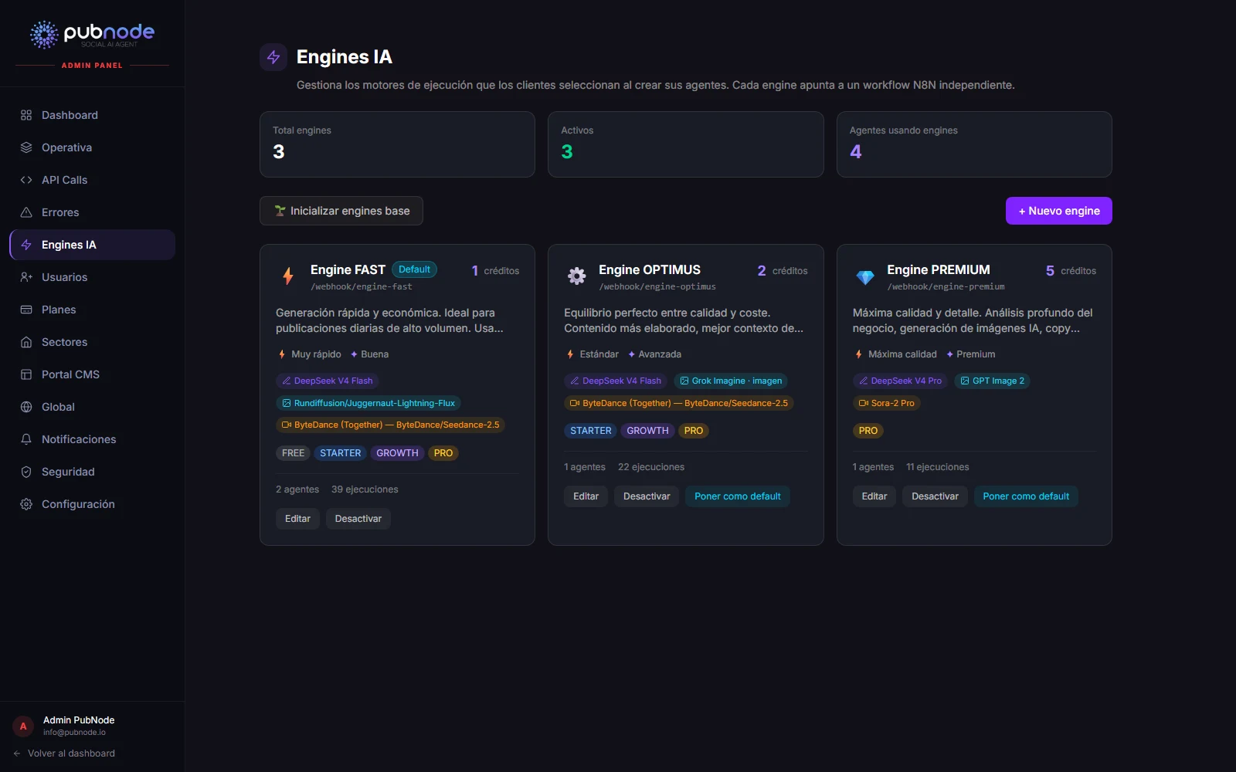
Task: Click the Operativa layers icon
Action: pyautogui.click(x=26, y=147)
